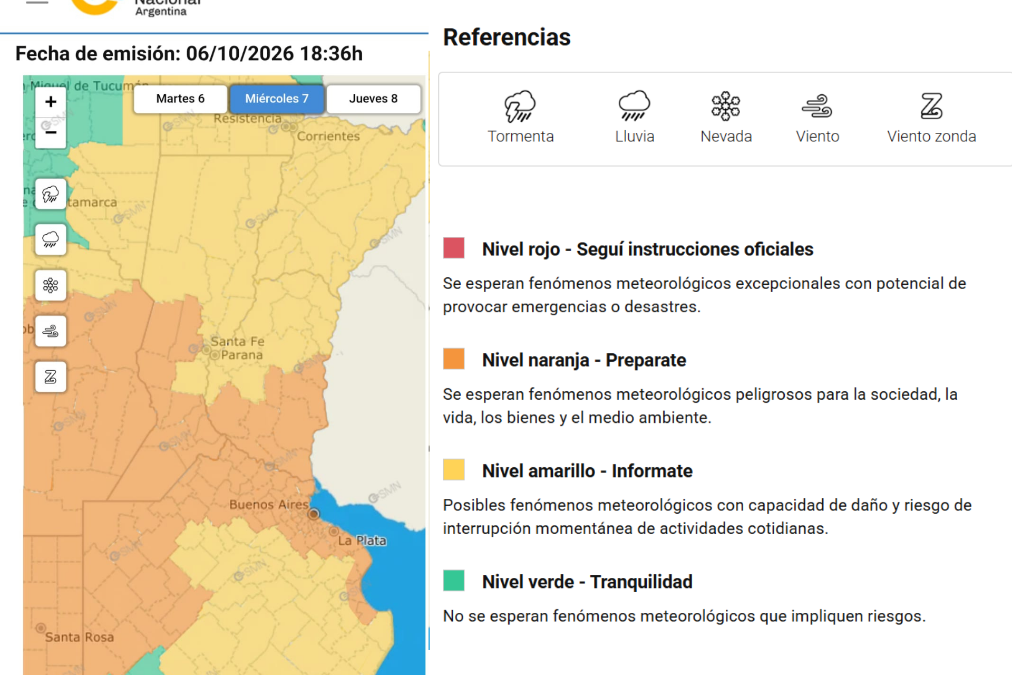Click the yellow level color swatch
The width and height of the screenshot is (1012, 675).
pyautogui.click(x=454, y=469)
